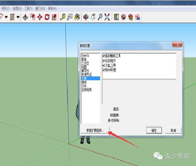The image size is (196, 166).
Task: Select the highlighted 扩展 category
Action: click(x=91, y=78)
